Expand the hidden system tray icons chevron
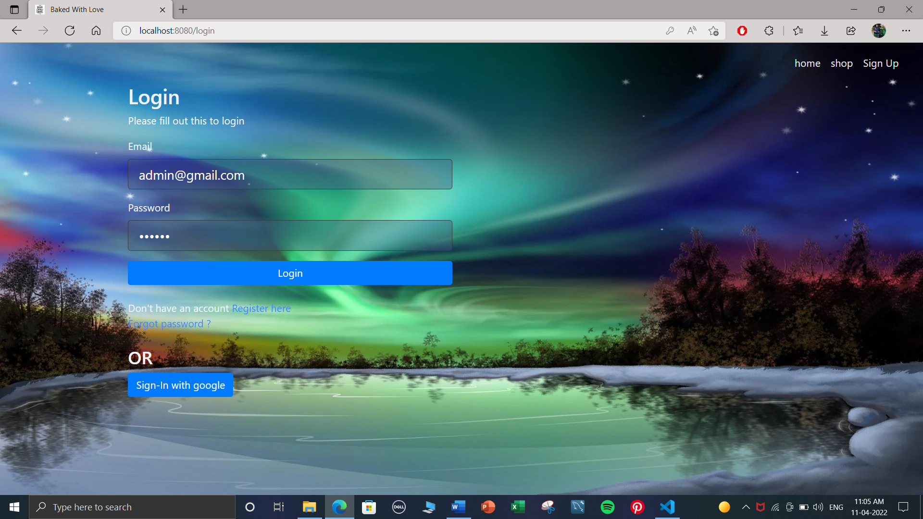 coord(746,507)
